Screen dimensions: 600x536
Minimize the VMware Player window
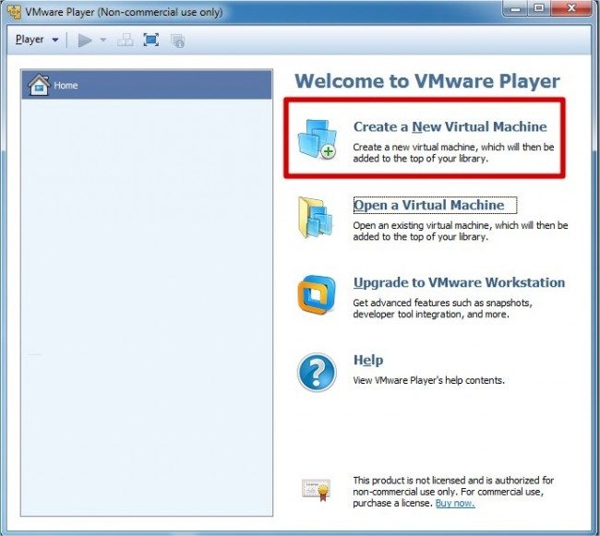tap(515, 8)
